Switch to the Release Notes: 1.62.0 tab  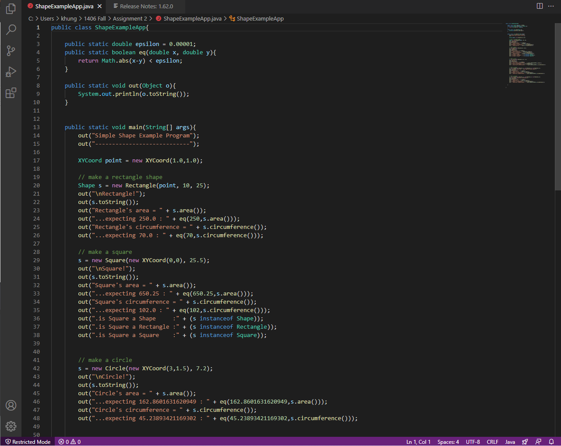point(146,6)
